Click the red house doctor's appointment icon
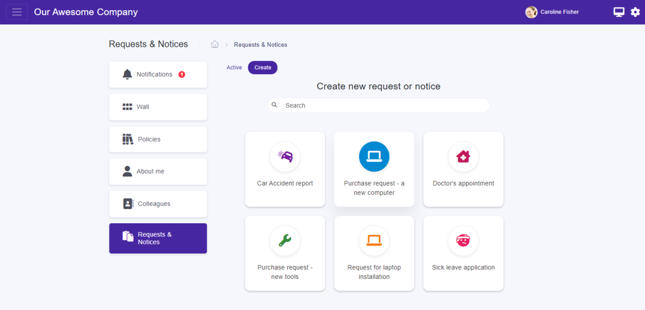Screen dimensions: 645x310 (463, 157)
